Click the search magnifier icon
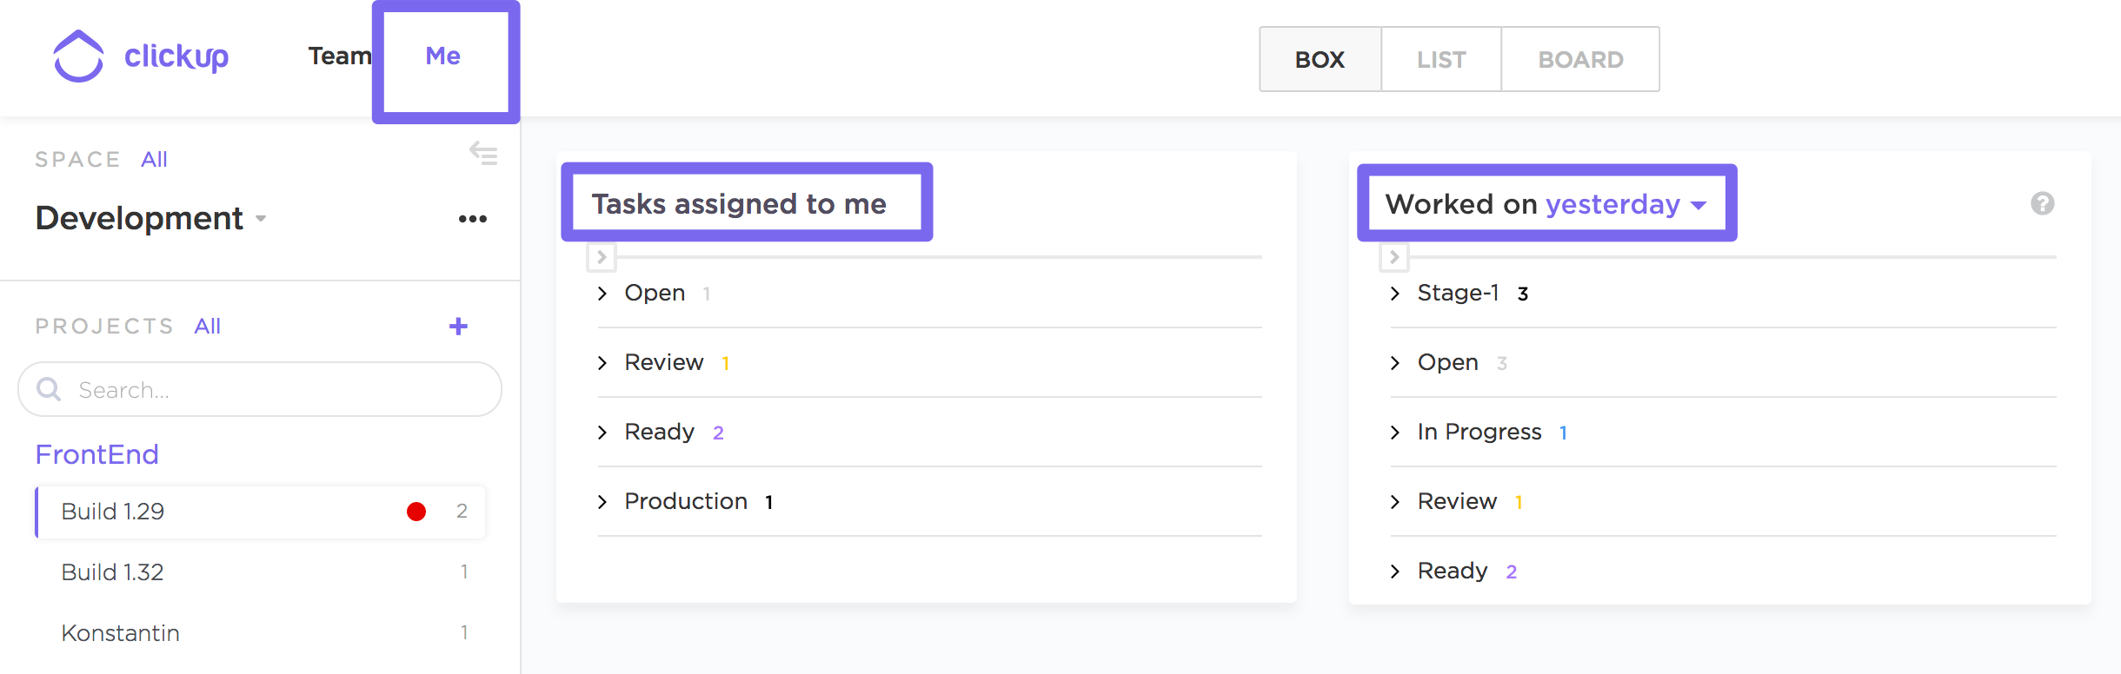 [50, 389]
